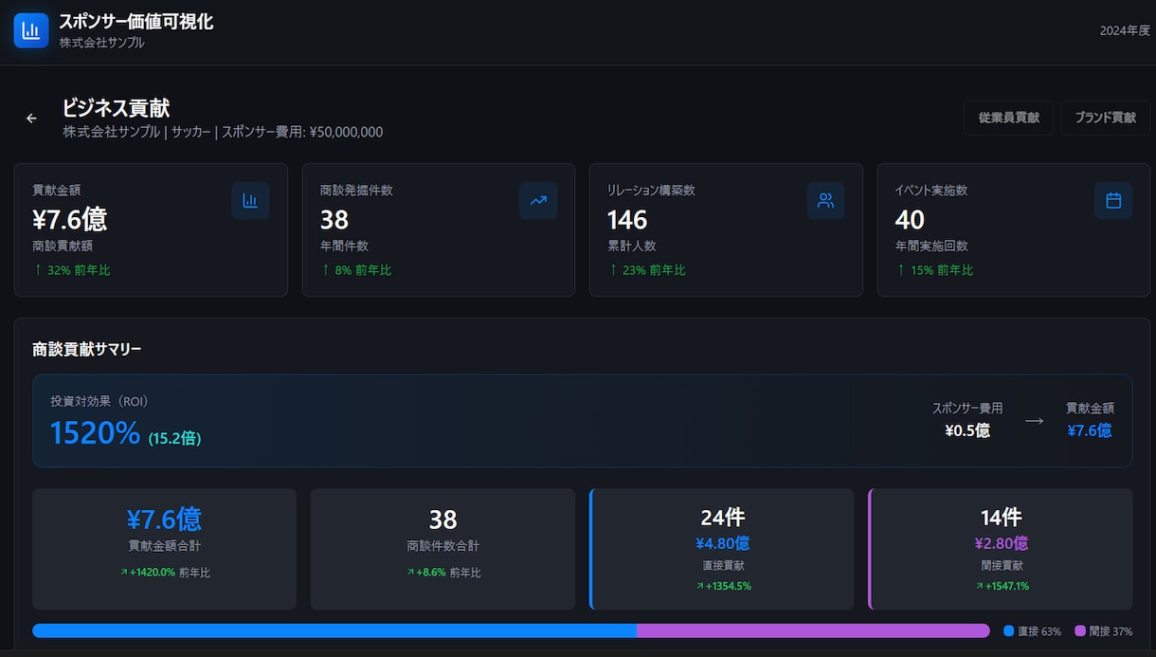Click the trending-up icon on 商談発掘件数 card
This screenshot has width=1156, height=657.
538,200
